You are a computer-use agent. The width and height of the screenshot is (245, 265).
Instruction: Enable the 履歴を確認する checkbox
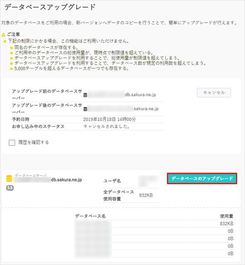[x=12, y=143]
